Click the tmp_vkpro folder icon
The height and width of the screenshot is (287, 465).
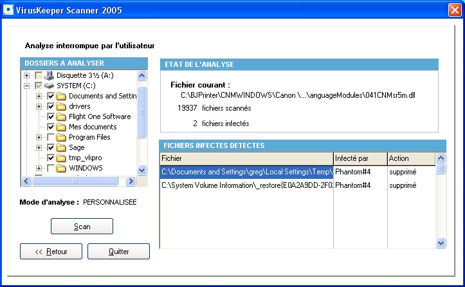[61, 158]
